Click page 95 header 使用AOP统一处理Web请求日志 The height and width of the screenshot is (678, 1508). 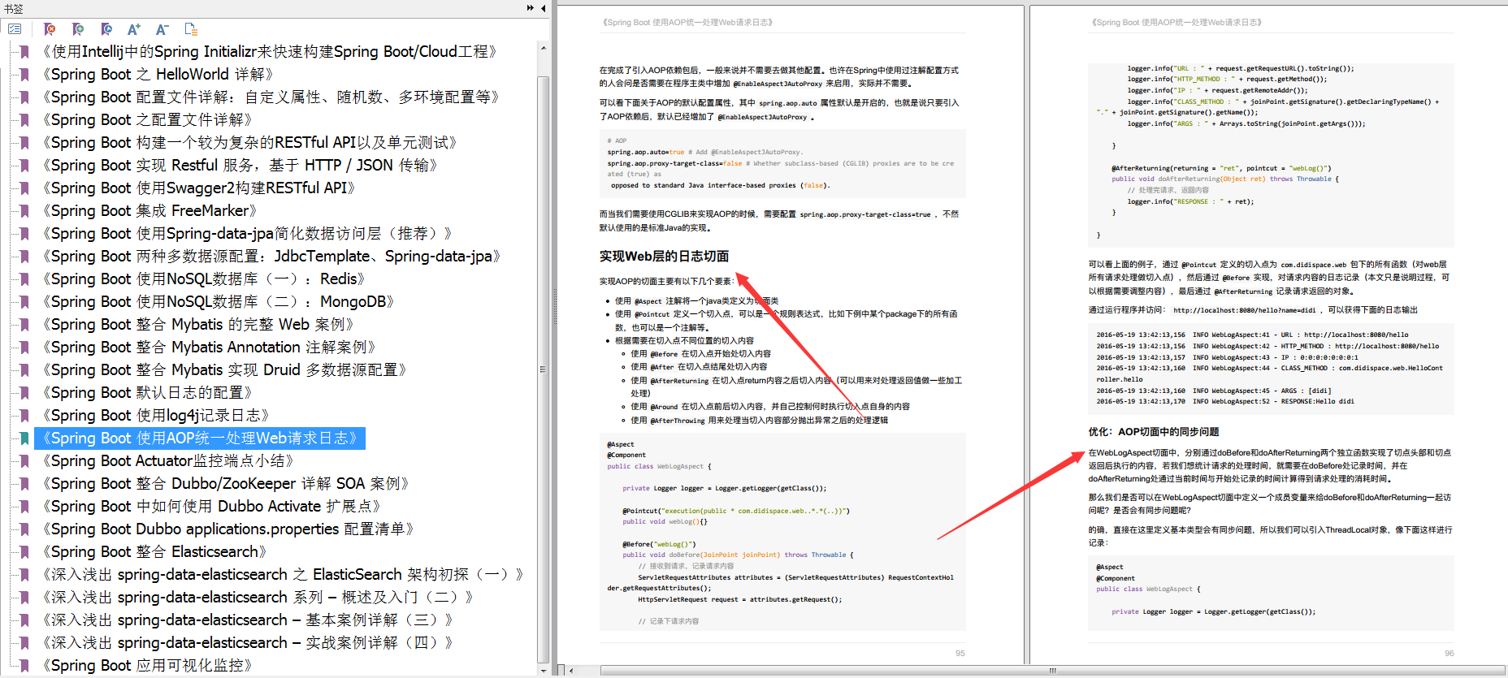coord(687,23)
